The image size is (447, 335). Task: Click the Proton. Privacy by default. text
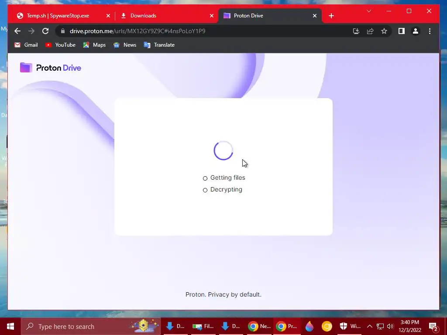click(223, 294)
